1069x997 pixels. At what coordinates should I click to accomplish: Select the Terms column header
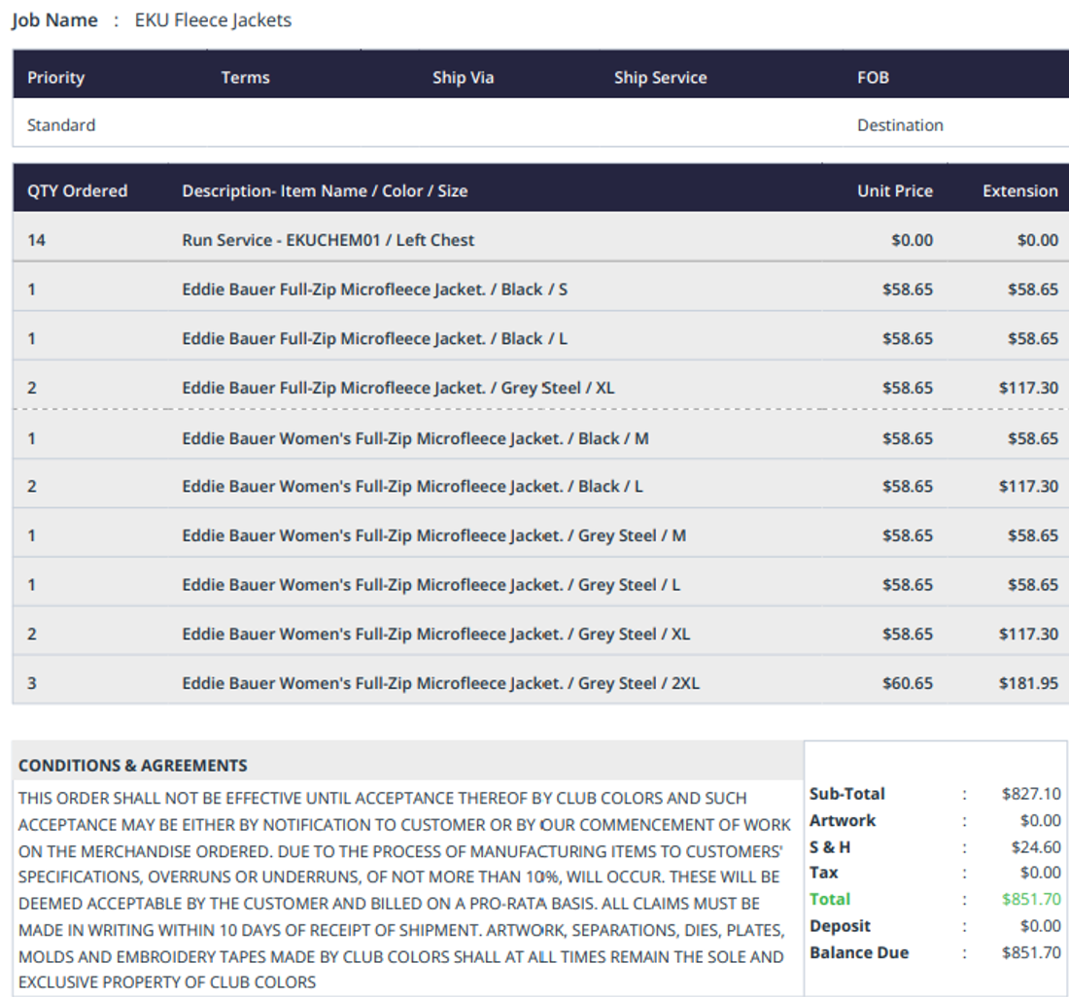pos(246,78)
